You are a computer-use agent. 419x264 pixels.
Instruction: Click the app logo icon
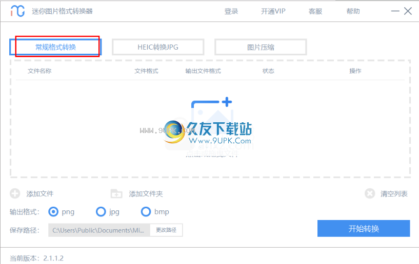click(x=17, y=11)
